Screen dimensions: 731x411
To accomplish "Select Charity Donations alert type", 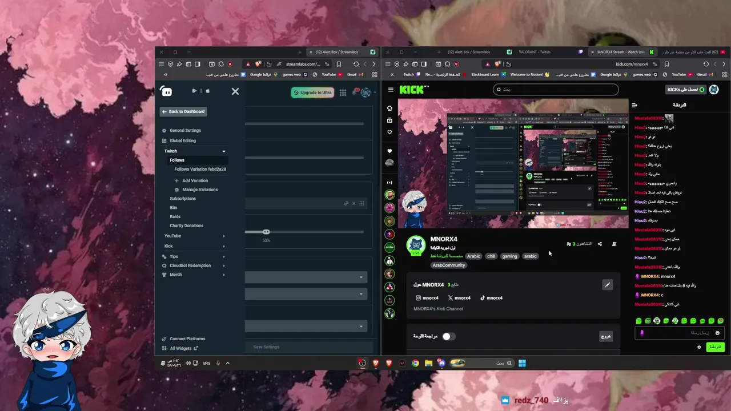I will tap(186, 225).
